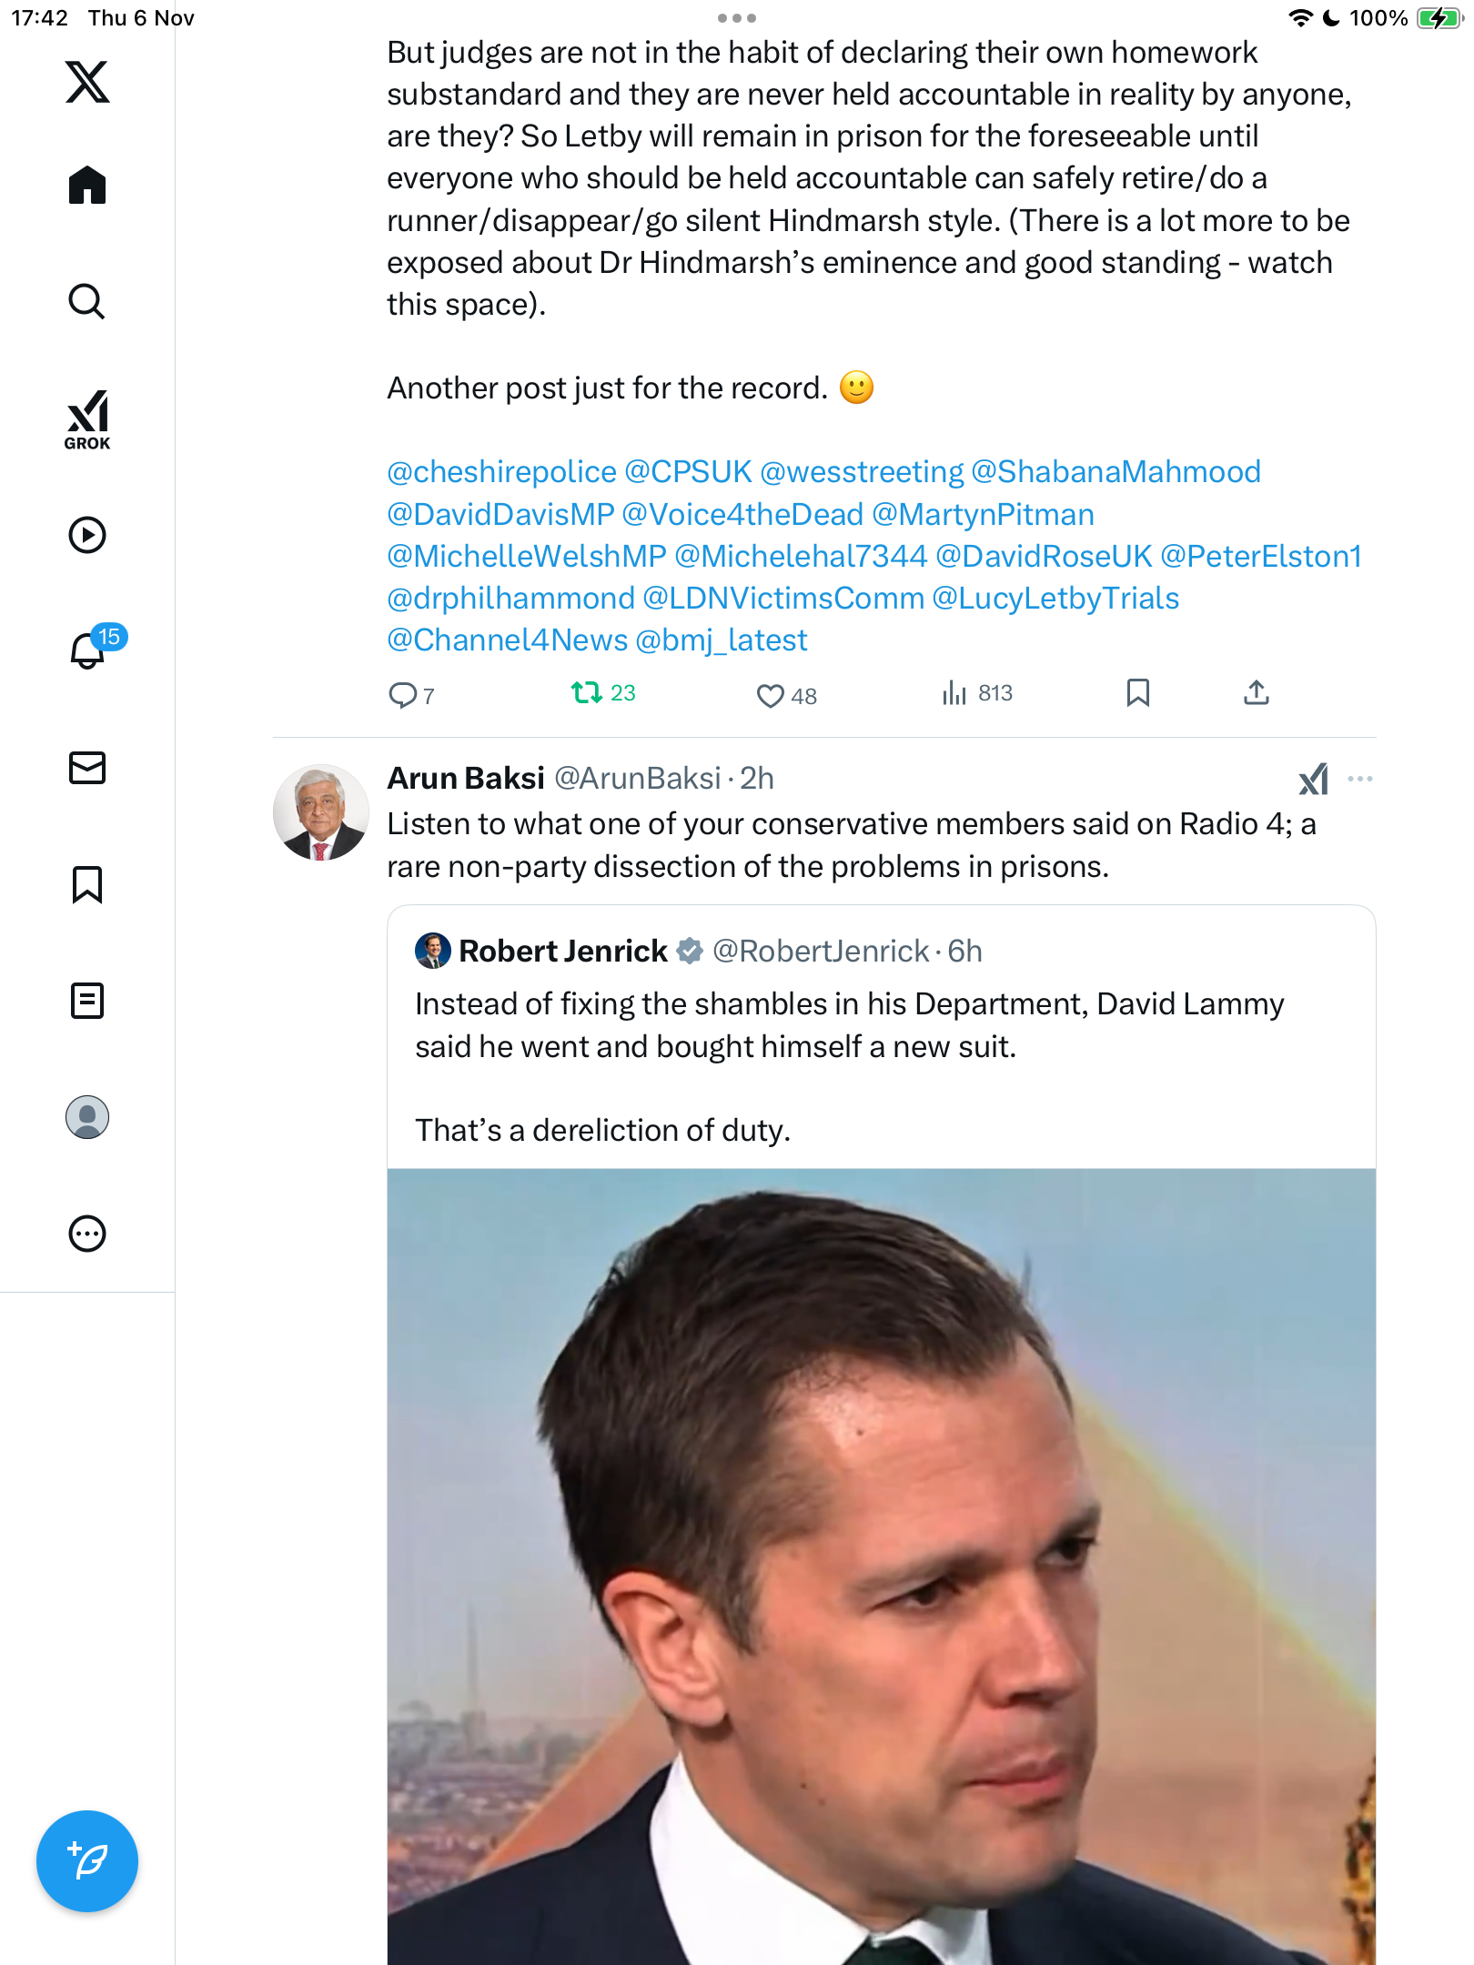
Task: Open Direct Messages envelope icon
Action: tap(87, 768)
